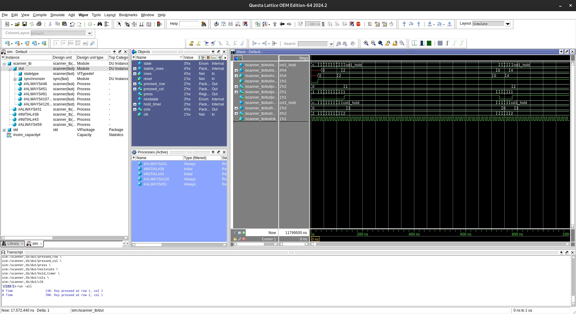576x314 pixels.
Task: Zoom in on the waveform with the magnifier icon
Action: 366,43
